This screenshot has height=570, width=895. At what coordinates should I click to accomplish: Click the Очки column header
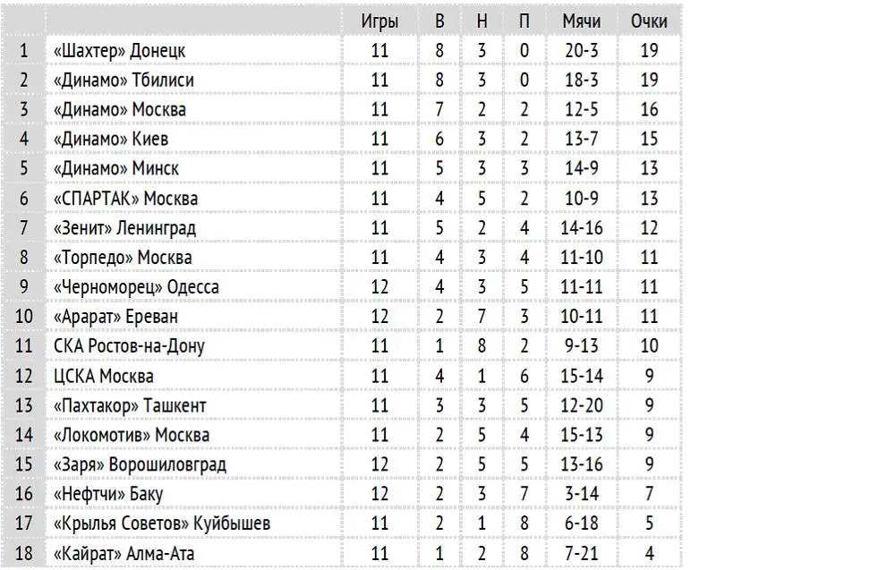tap(649, 21)
